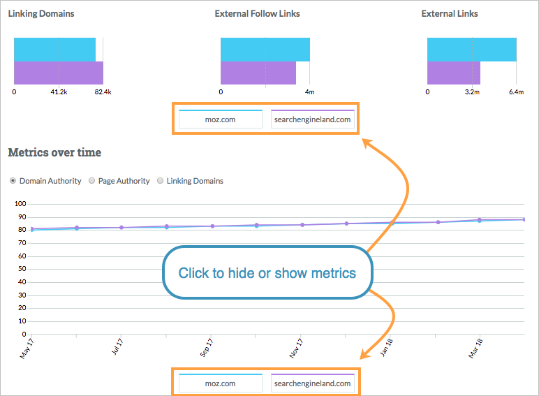Click the 3.2m axis label
The height and width of the screenshot is (396, 539).
coord(472,91)
